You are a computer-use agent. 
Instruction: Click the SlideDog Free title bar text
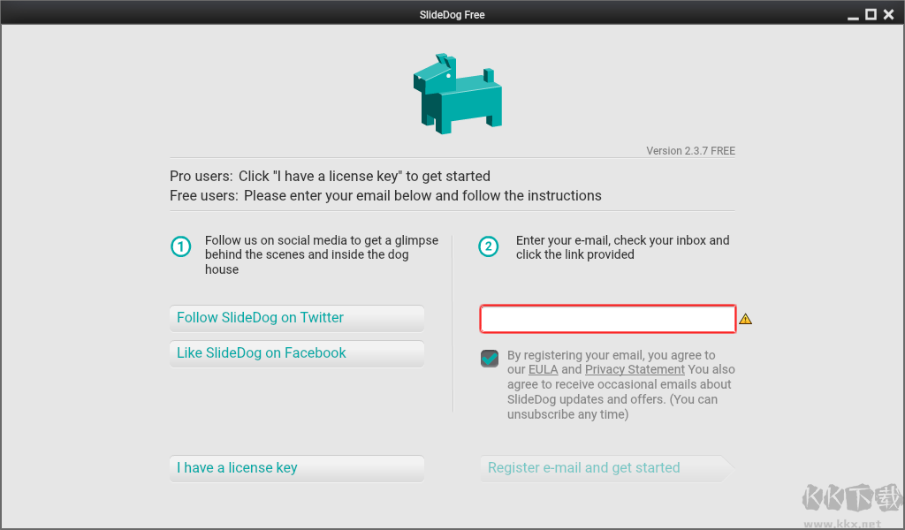(x=452, y=14)
